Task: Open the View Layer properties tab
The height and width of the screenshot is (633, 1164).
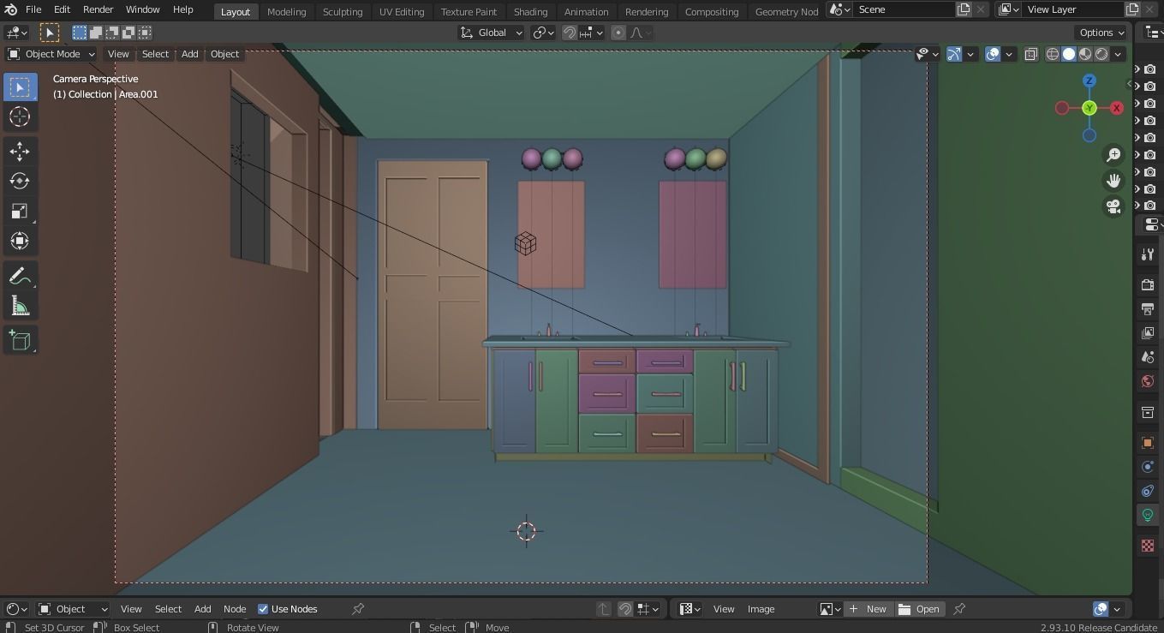Action: pyautogui.click(x=1149, y=333)
